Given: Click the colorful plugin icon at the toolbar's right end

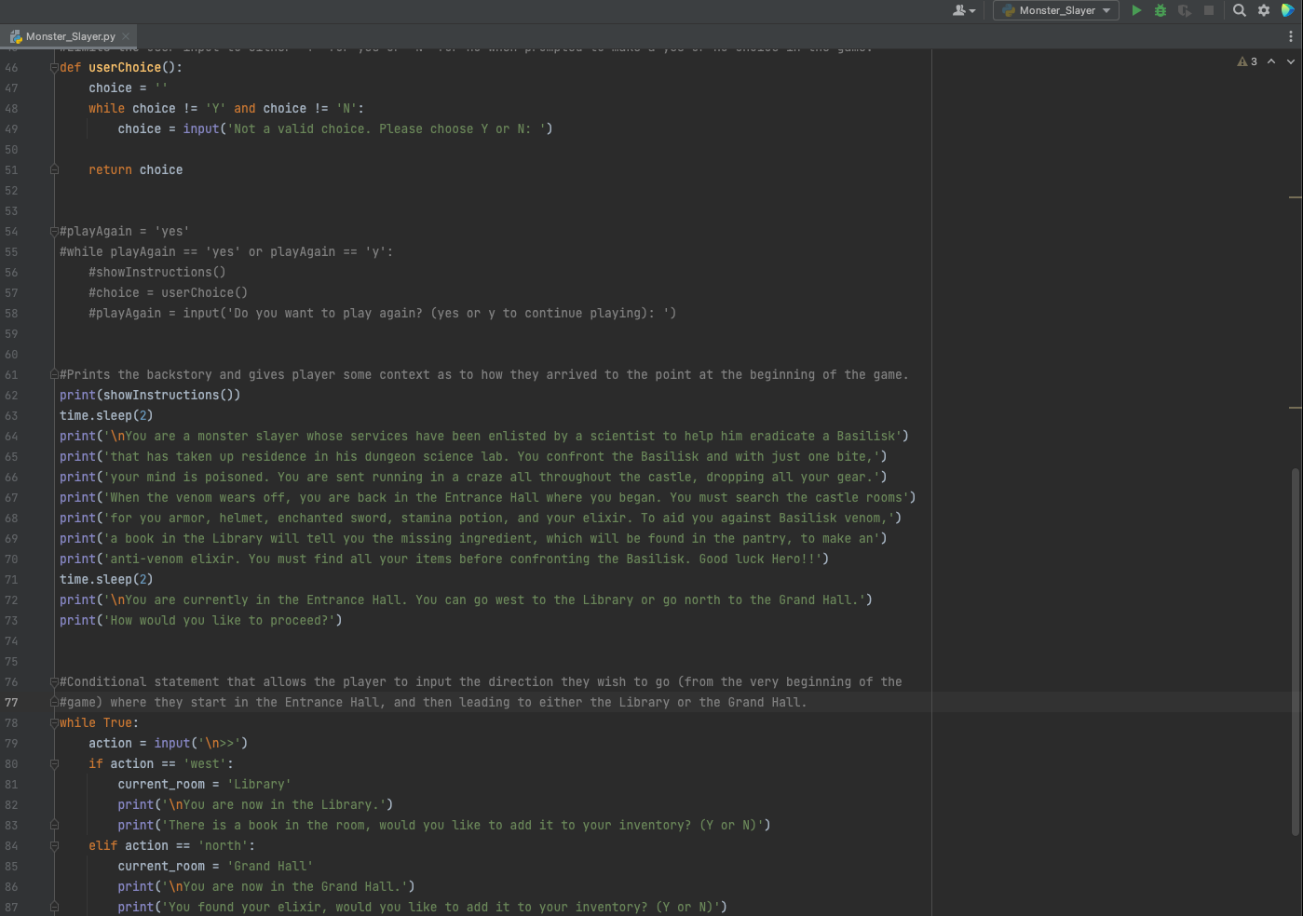Looking at the screenshot, I should point(1288,10).
